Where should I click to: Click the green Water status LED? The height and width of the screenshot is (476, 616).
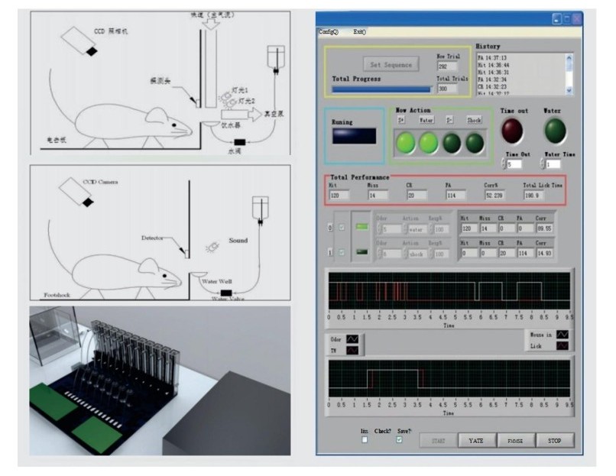pyautogui.click(x=556, y=131)
